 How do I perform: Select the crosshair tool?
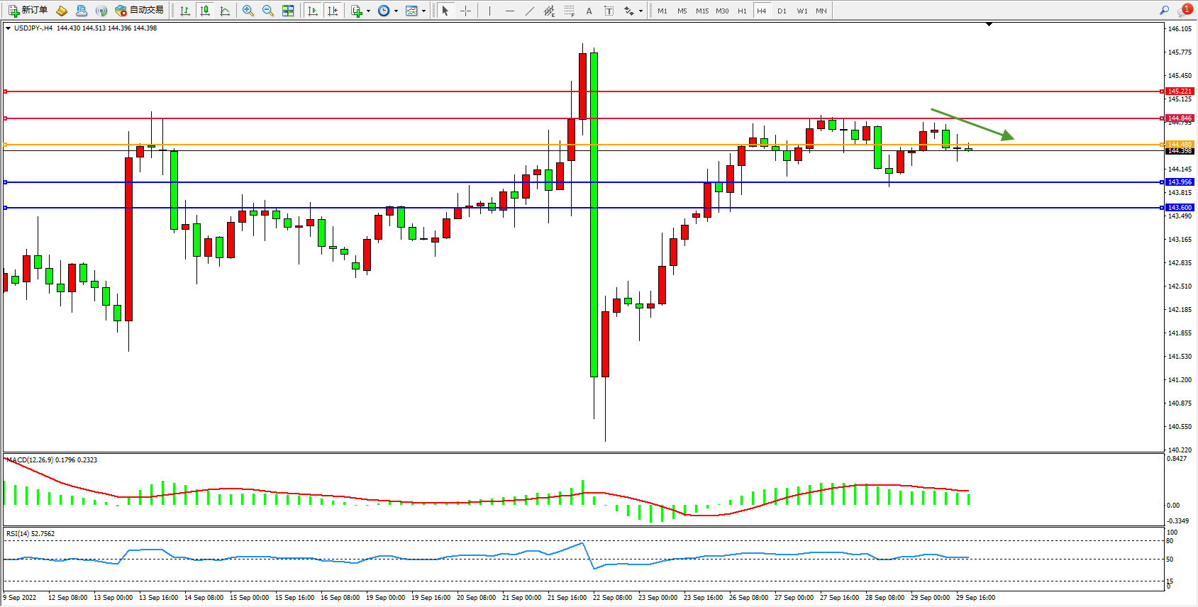pos(465,11)
